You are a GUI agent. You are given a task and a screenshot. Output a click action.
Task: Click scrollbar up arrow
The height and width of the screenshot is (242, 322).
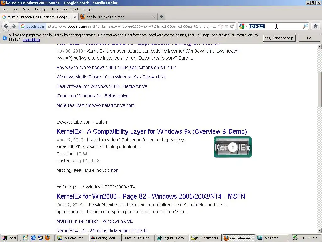click(x=319, y=47)
